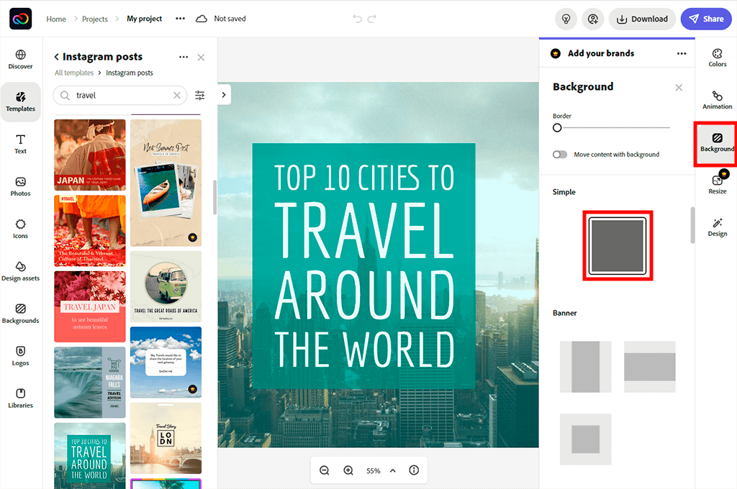Open search filter options icon
The height and width of the screenshot is (489, 737).
(200, 95)
